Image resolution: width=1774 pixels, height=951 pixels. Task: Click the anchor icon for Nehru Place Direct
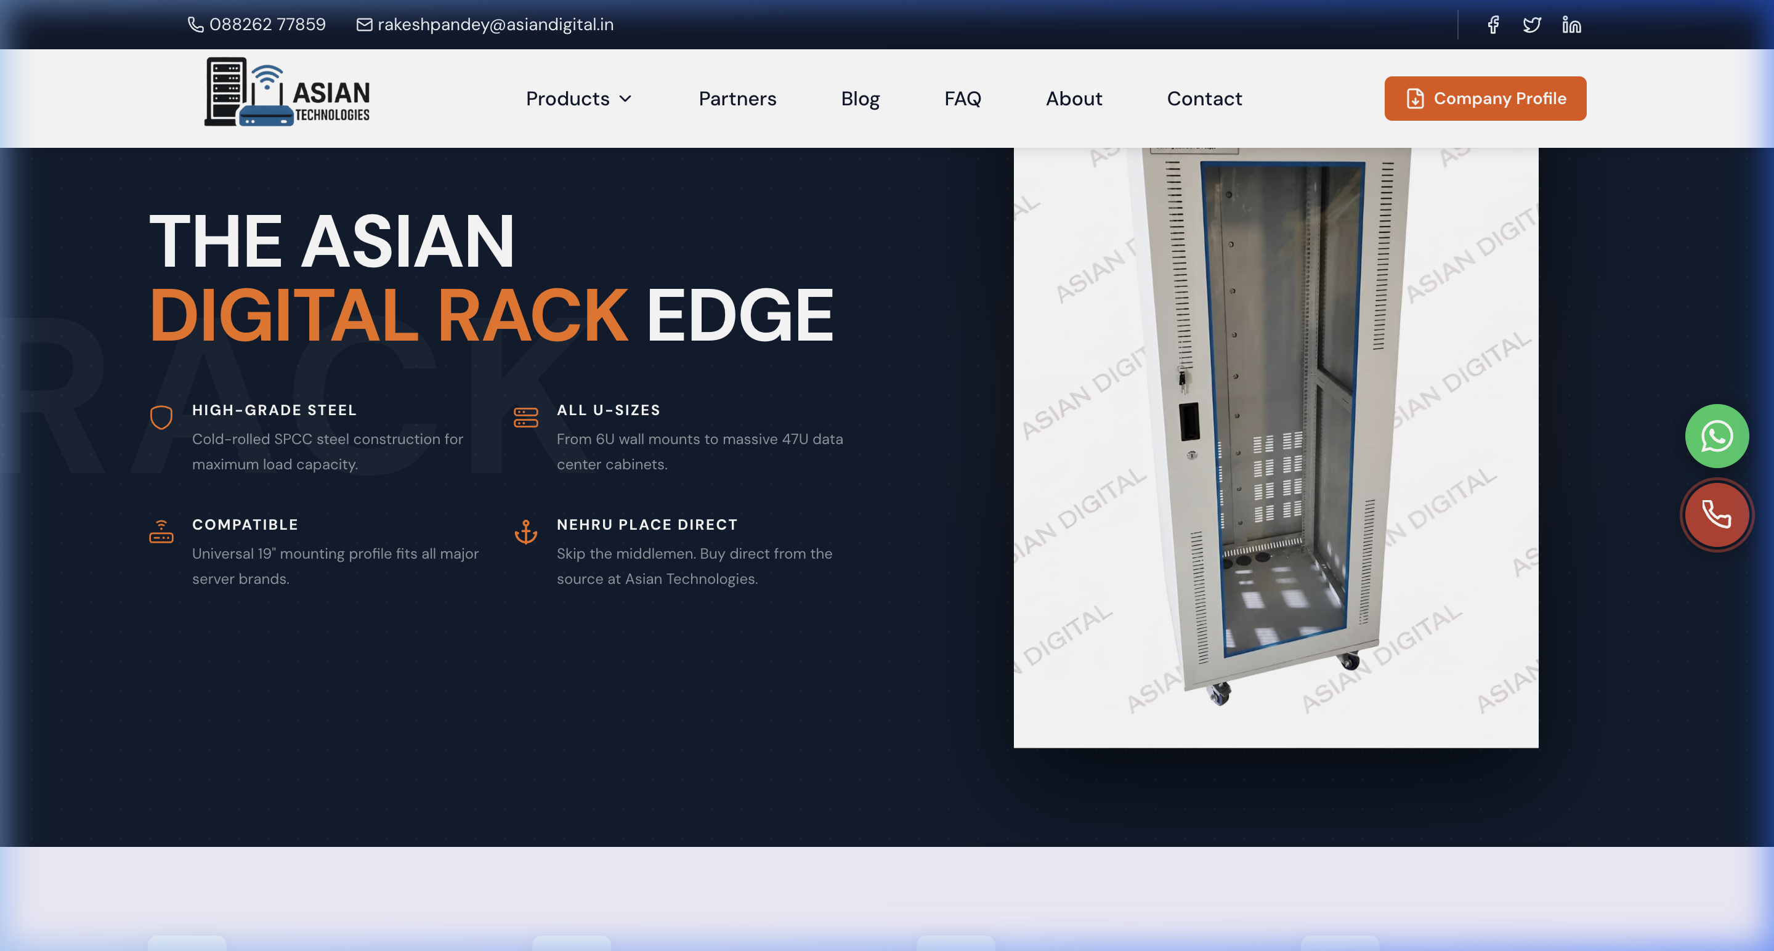[x=526, y=532]
